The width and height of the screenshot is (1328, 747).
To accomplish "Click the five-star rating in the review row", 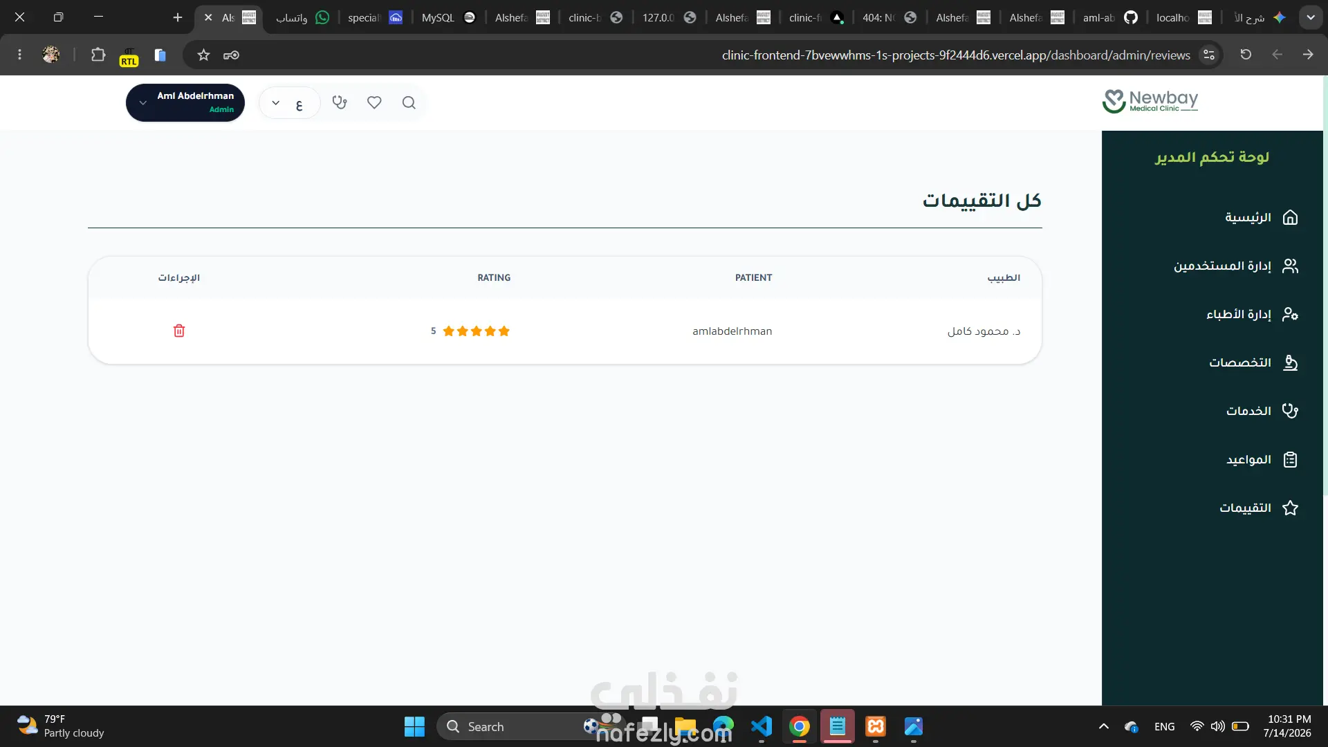I will click(476, 331).
